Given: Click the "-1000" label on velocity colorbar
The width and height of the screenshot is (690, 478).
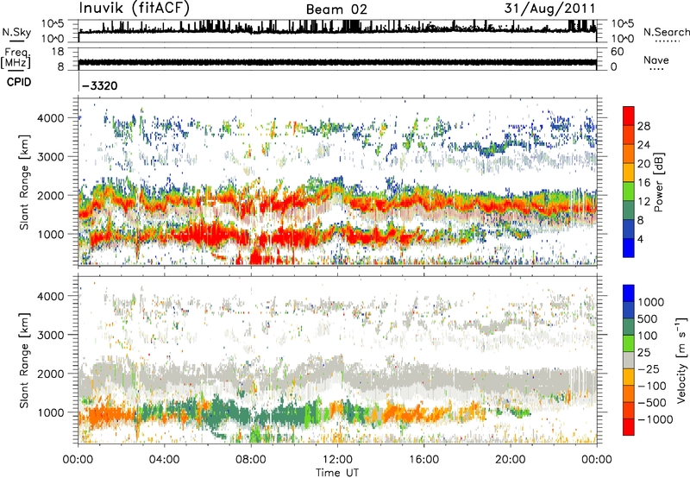Looking at the screenshot, I should [655, 419].
